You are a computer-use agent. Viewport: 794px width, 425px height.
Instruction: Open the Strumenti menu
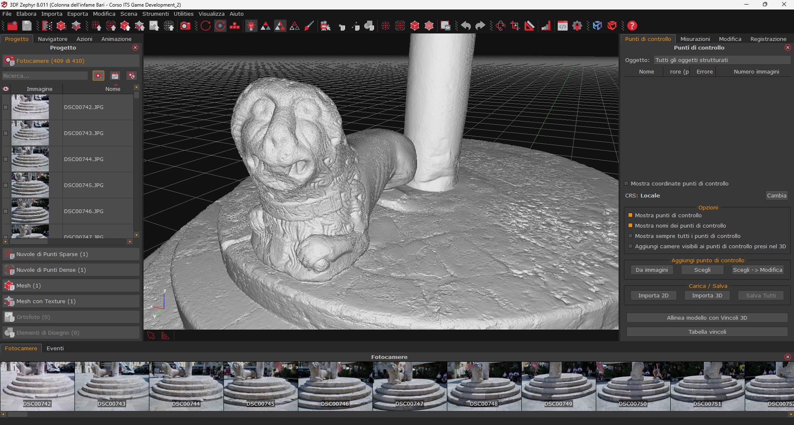(155, 14)
